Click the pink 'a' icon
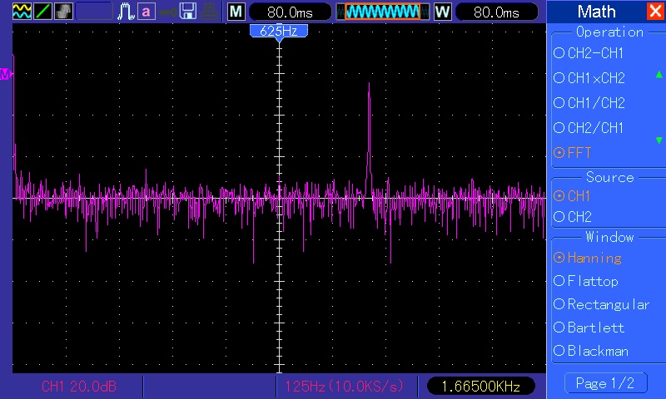The image size is (666, 399). tap(147, 12)
